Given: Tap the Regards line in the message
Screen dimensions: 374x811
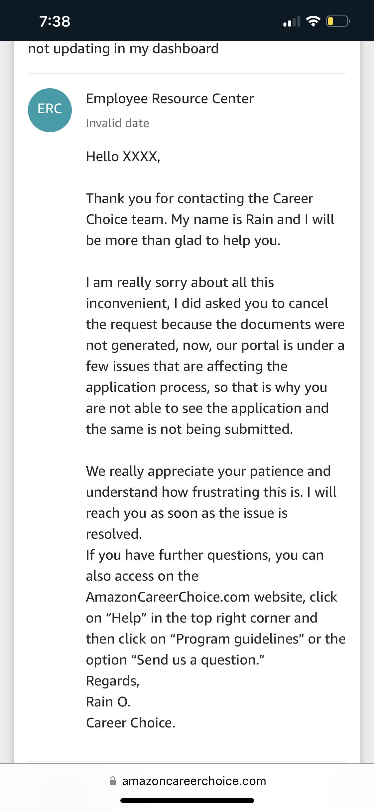Looking at the screenshot, I should pos(113,681).
